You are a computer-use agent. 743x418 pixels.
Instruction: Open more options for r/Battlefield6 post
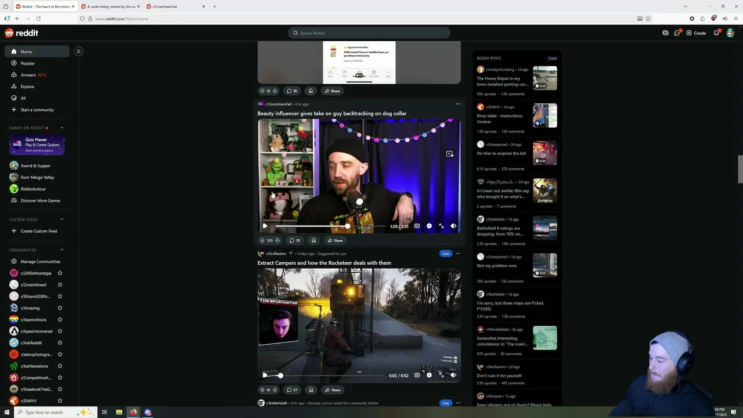(458, 403)
